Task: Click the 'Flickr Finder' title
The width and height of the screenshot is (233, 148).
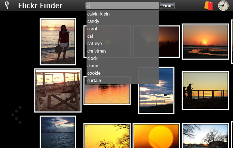Action: pos(40,6)
